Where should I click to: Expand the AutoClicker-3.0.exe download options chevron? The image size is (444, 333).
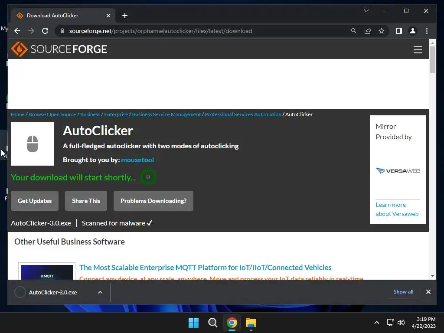tap(100, 292)
